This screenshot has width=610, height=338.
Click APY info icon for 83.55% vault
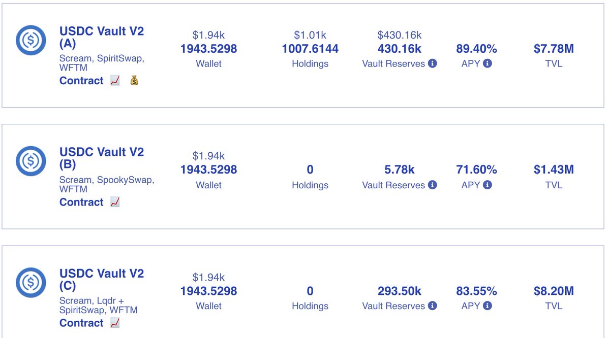point(487,306)
